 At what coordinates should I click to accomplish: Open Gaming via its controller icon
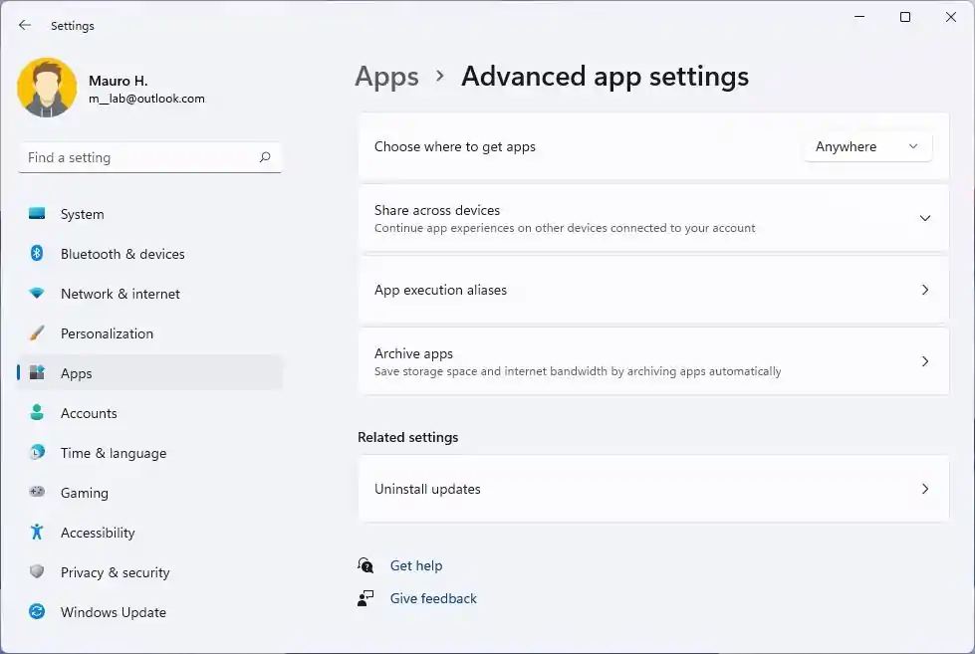point(37,493)
